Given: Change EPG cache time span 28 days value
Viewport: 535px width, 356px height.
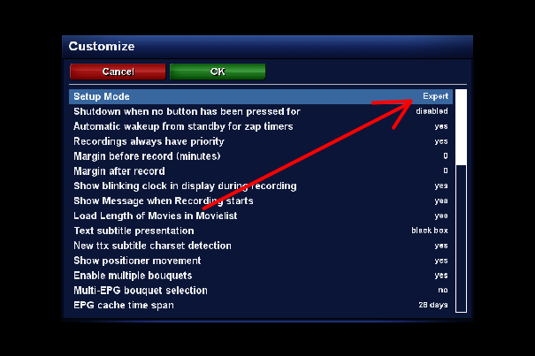Looking at the screenshot, I should [x=433, y=305].
